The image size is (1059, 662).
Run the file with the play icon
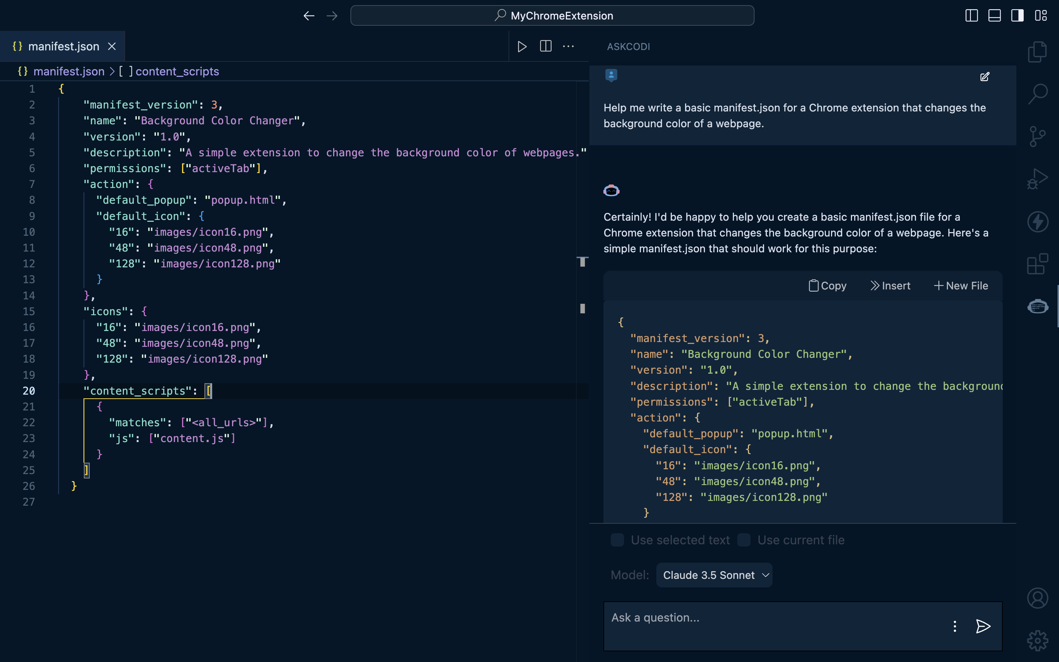pyautogui.click(x=522, y=46)
